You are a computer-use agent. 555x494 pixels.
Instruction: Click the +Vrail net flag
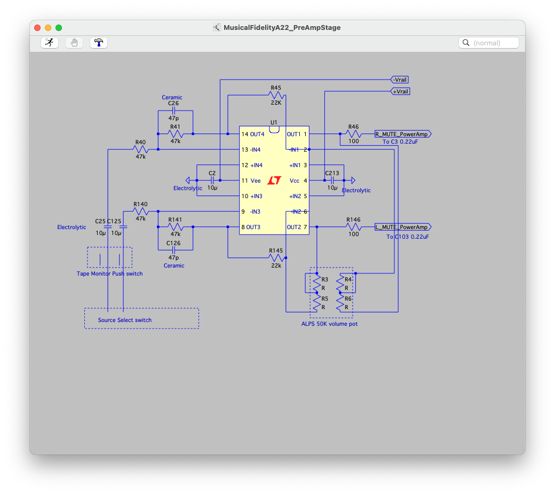click(400, 91)
